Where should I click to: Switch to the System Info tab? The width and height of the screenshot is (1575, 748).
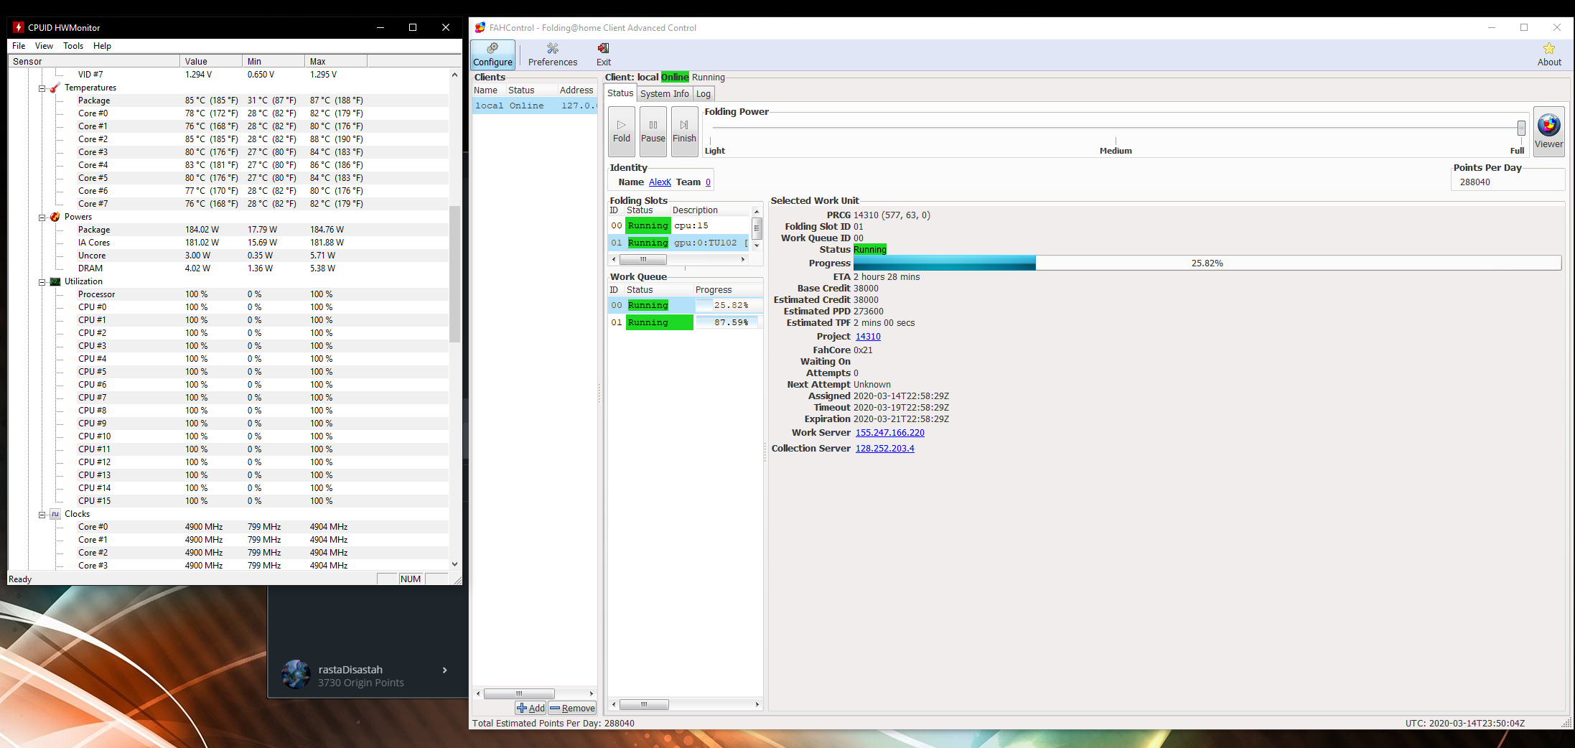tap(664, 94)
